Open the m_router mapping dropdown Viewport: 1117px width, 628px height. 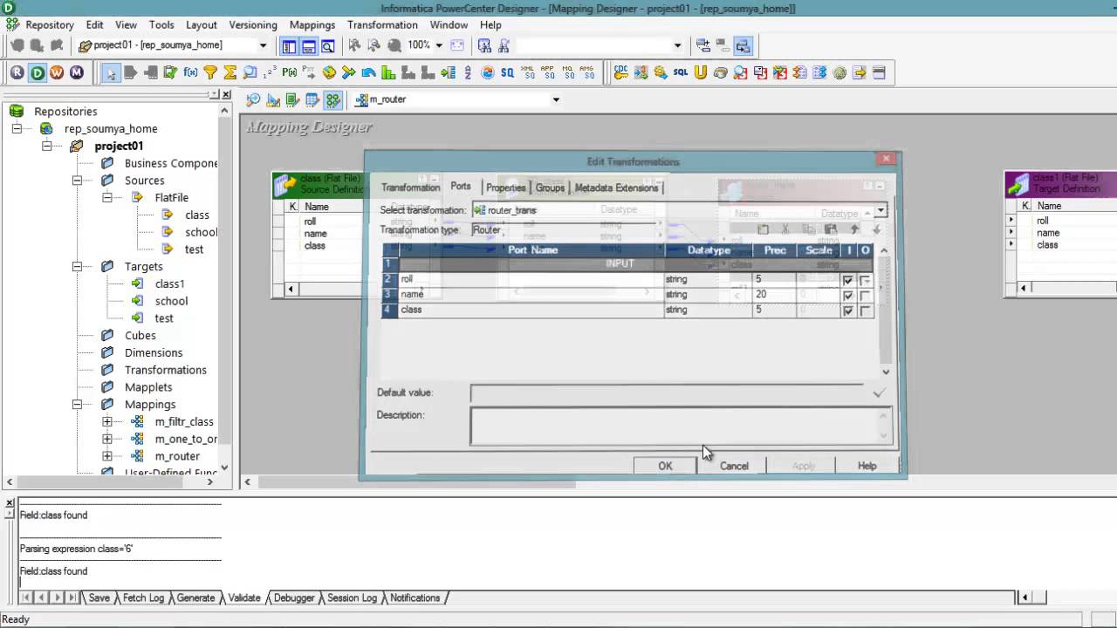[x=556, y=99]
